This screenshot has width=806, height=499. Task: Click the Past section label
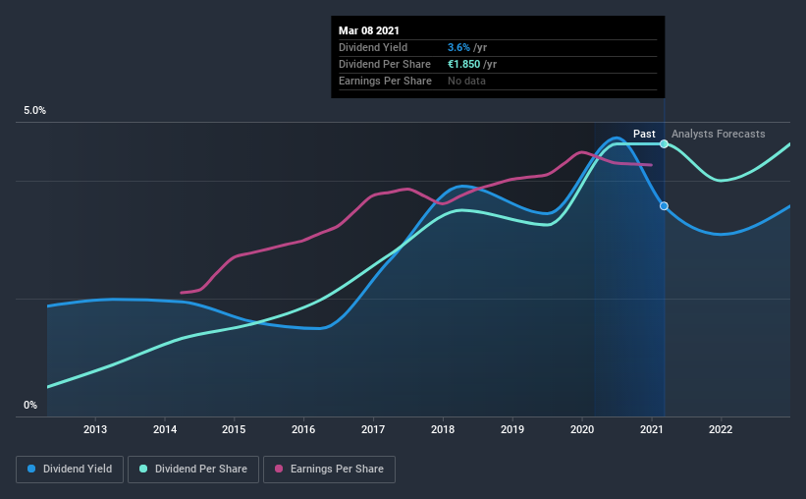(644, 134)
